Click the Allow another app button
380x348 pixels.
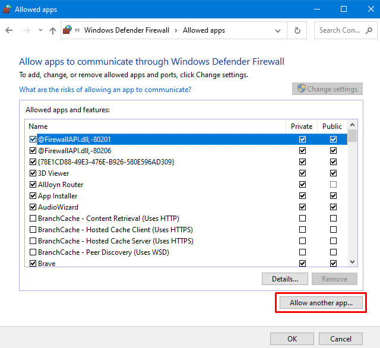coord(321,303)
